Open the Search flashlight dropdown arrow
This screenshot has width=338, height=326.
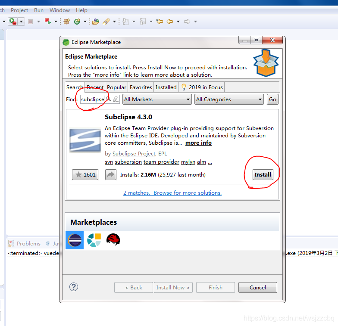coord(115,22)
